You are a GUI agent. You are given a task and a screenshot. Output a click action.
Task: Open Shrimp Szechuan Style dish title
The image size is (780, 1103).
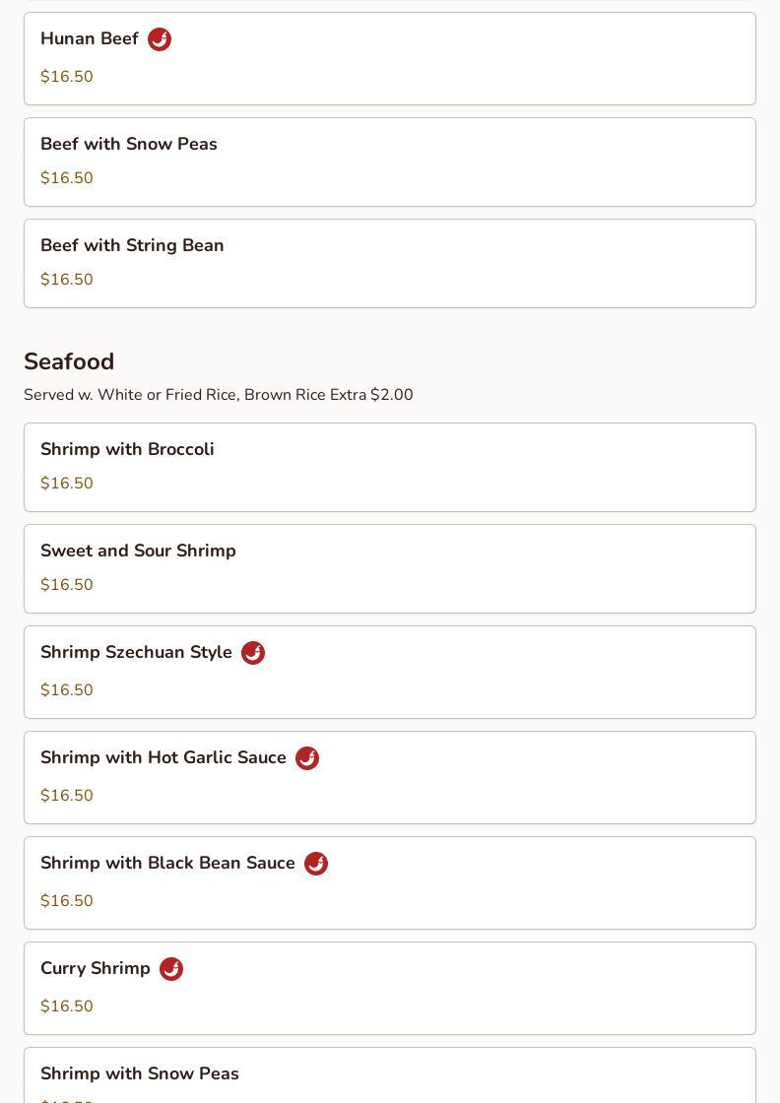(136, 652)
